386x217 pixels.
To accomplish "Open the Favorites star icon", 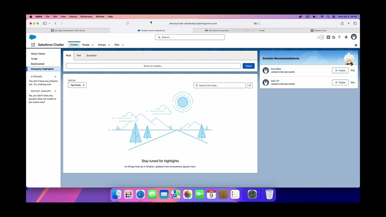I will 318,37.
